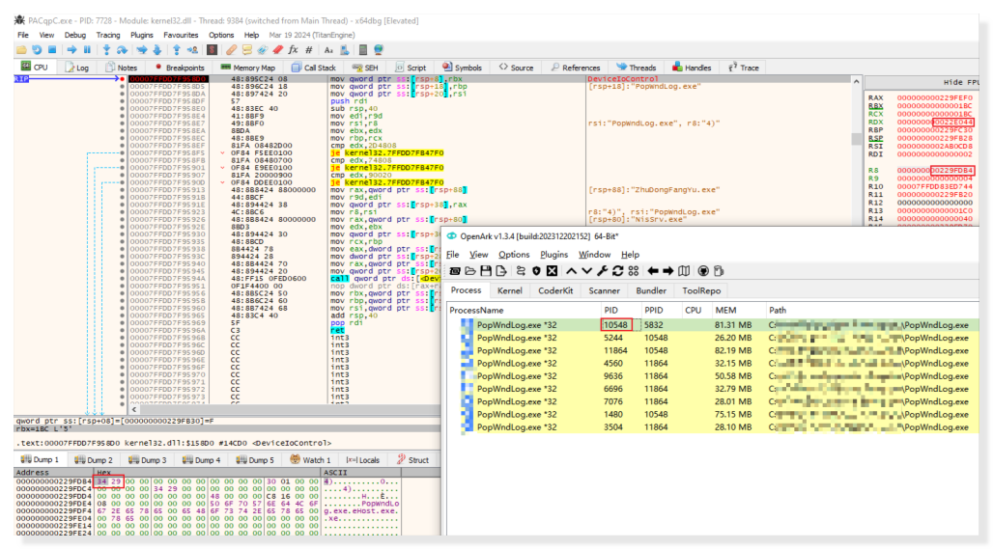Switch to the Scanner tab in OpenArk
The width and height of the screenshot is (993, 549).
[604, 290]
